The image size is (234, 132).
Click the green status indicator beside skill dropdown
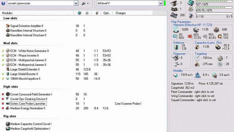165,3
